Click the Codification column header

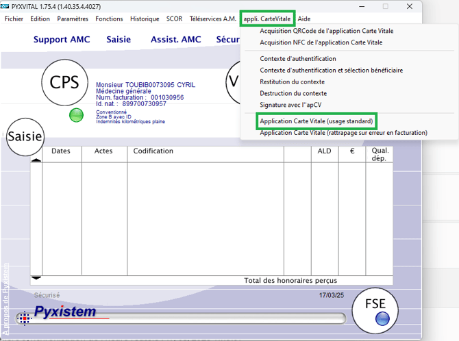(153, 151)
